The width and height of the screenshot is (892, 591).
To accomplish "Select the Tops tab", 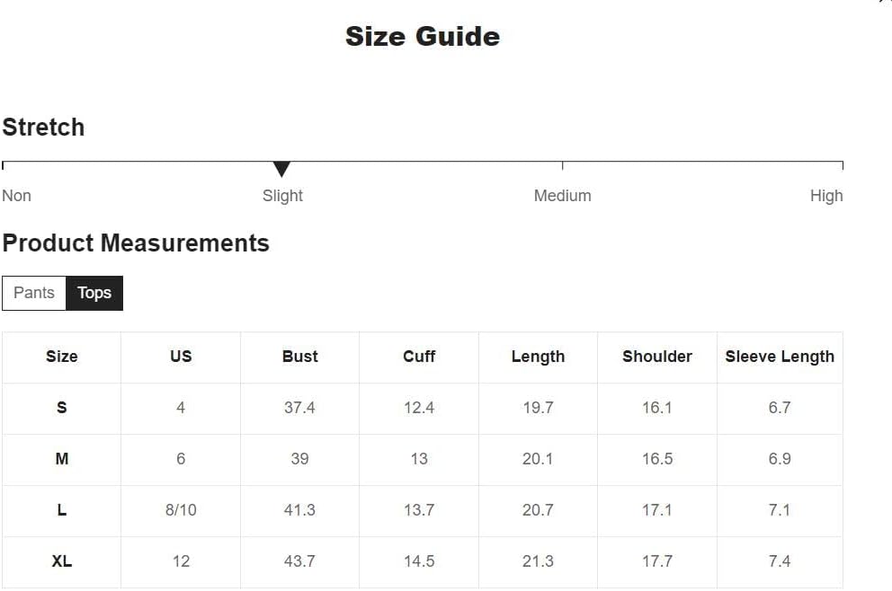I will [x=94, y=293].
